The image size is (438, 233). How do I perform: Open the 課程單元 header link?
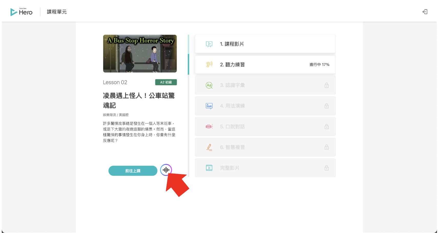click(57, 12)
